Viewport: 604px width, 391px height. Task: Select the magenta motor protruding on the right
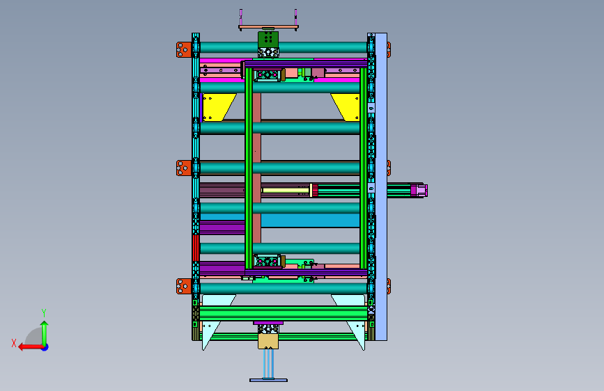click(419, 190)
